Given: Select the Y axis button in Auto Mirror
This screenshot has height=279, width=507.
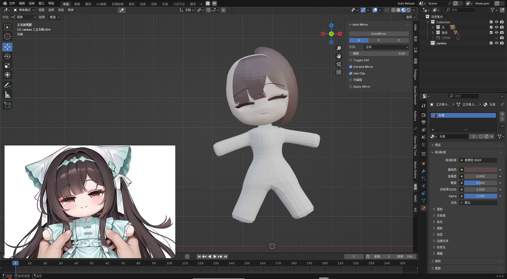Looking at the screenshot, I should [x=378, y=40].
